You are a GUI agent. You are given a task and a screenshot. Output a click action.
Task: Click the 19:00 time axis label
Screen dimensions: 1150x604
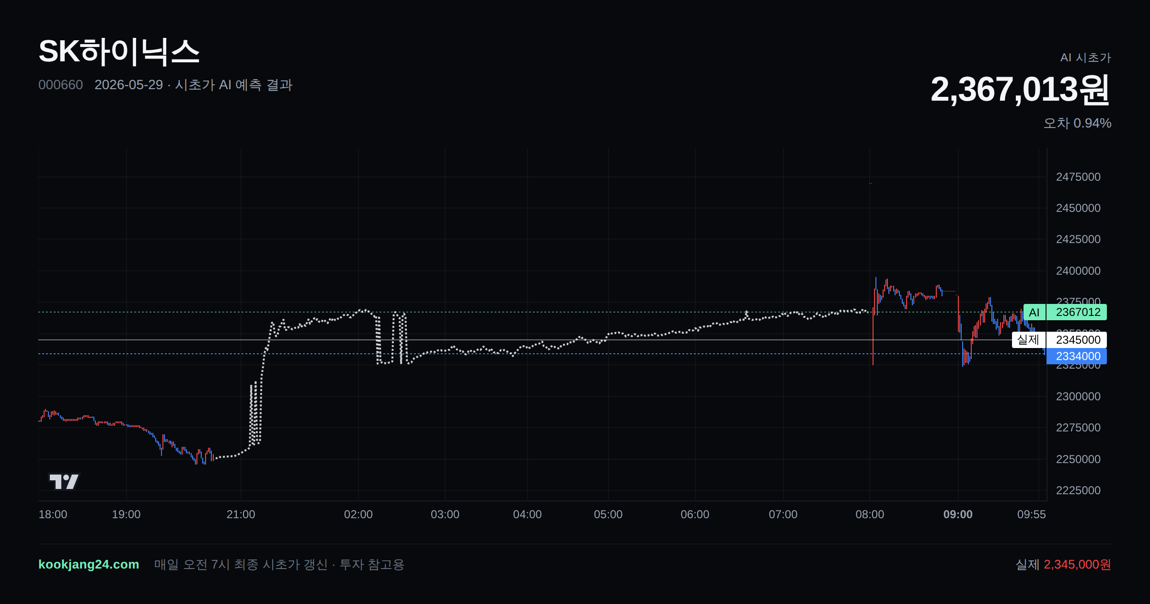click(126, 514)
